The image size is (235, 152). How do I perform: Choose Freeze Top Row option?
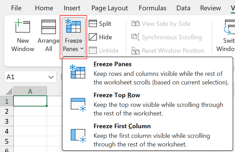117,95
